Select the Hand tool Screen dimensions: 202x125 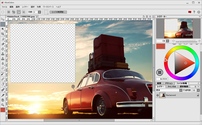click(3, 100)
